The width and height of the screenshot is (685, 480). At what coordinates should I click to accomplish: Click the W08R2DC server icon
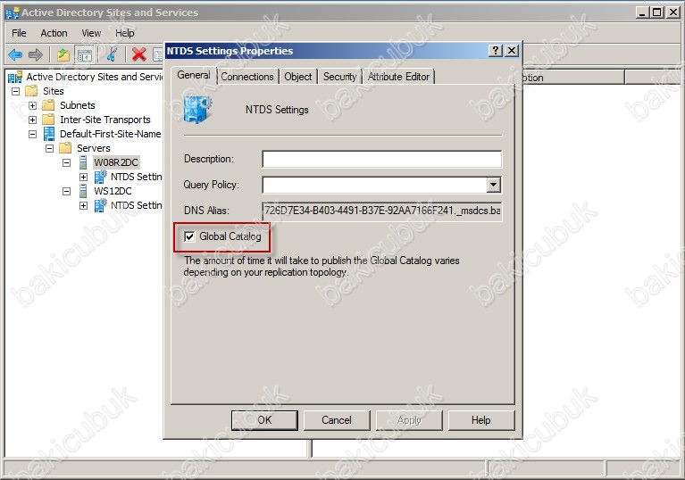point(83,162)
